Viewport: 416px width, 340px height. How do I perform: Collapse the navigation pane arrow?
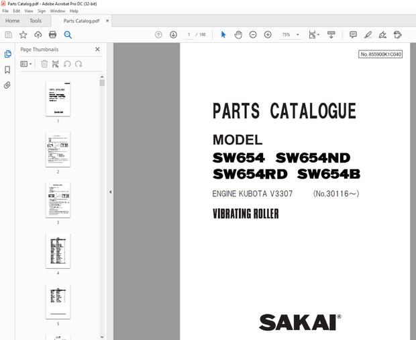[x=110, y=192]
